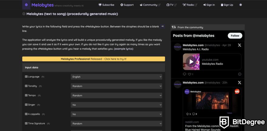The width and height of the screenshot is (267, 131).
Task: Click the icon next to Language label
Action: coord(26,77)
